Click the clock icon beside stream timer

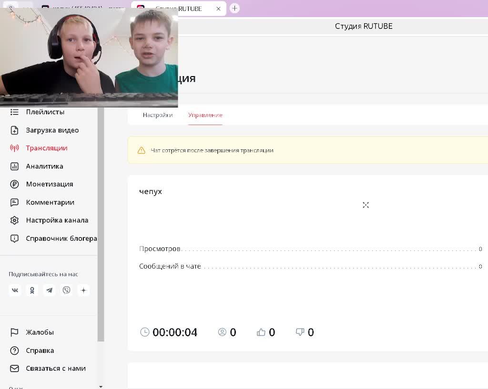[x=145, y=332]
